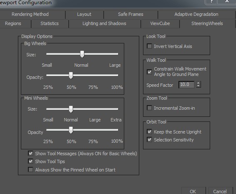Click 75% label under Mini Wheels Opacity

[93, 141]
